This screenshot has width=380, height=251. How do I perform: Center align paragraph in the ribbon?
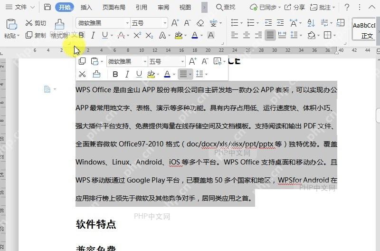[247, 35]
